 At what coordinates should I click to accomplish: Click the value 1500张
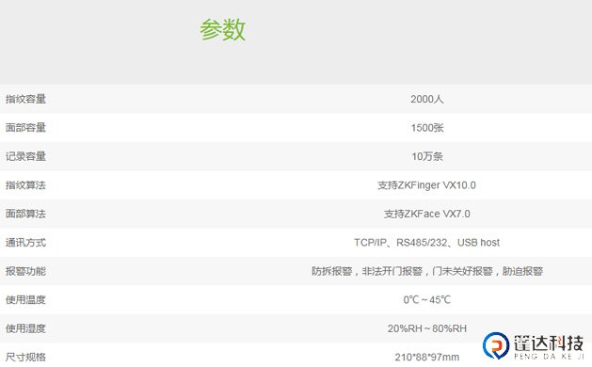(x=427, y=128)
